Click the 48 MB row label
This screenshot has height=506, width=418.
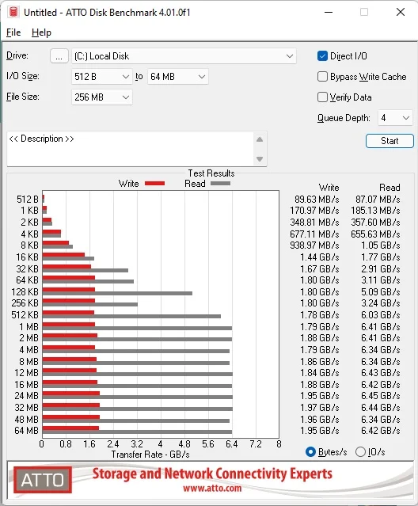(26, 420)
